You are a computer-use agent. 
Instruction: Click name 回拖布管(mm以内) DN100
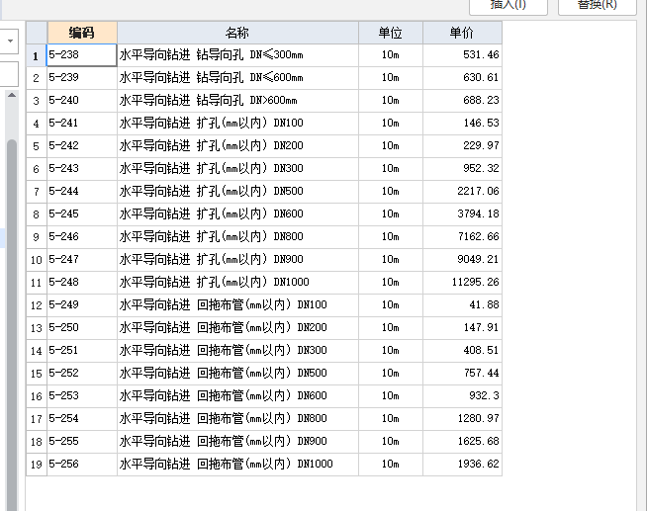tap(238, 305)
